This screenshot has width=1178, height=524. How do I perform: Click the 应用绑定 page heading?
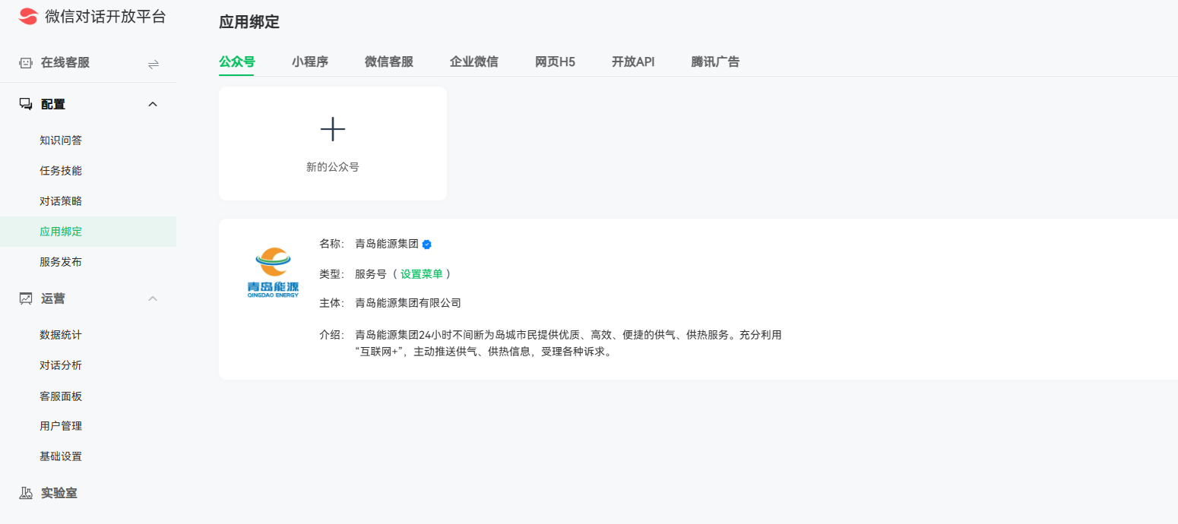click(249, 23)
